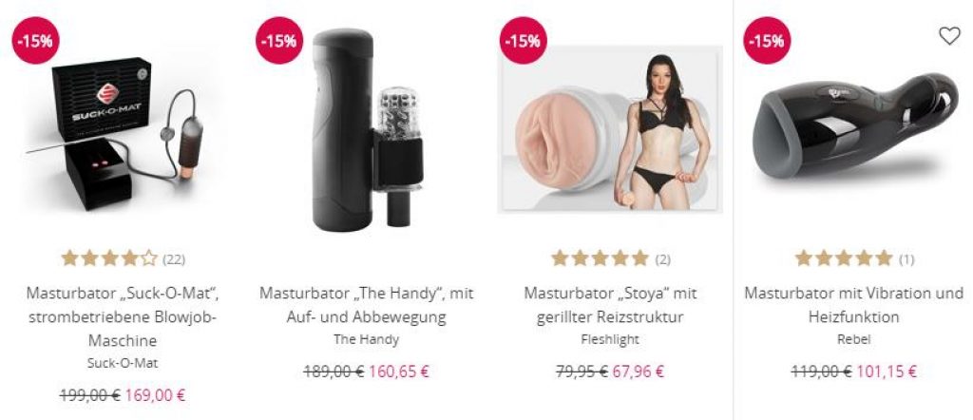Click the five-star rating with 2 reviews
The image size is (973, 420).
tap(611, 258)
